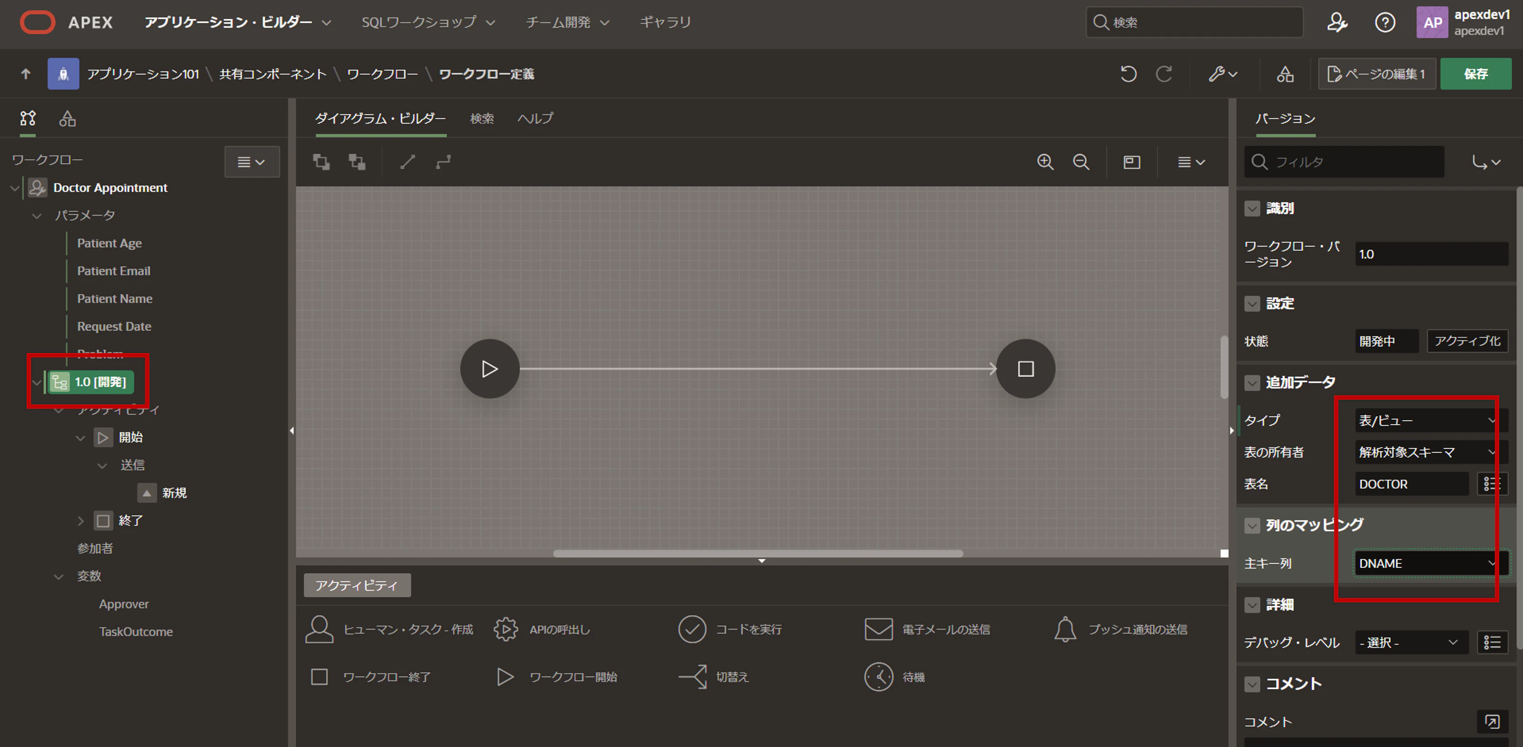Open the shared components icon in header
Viewport: 1523px width, 747px height.
[x=1285, y=74]
